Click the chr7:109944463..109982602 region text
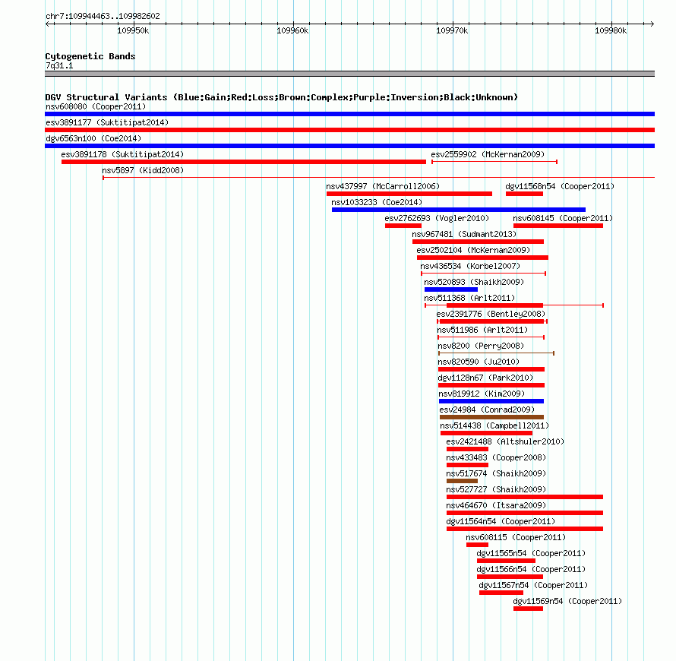676x661 pixels. [103, 17]
